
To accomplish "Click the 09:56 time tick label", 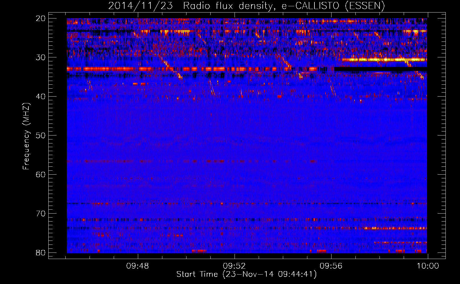I will pos(331,266).
